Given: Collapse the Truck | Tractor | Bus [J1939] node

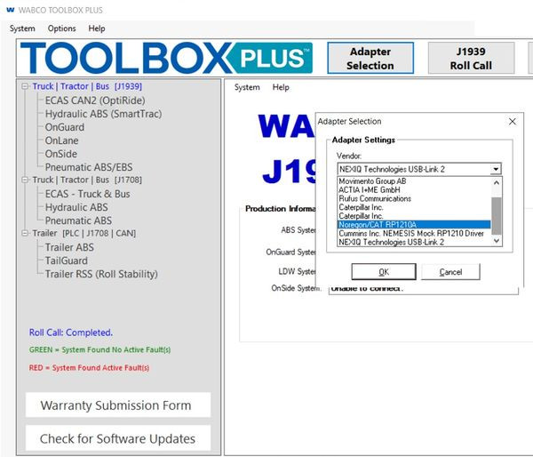Looking at the screenshot, I should tap(26, 87).
